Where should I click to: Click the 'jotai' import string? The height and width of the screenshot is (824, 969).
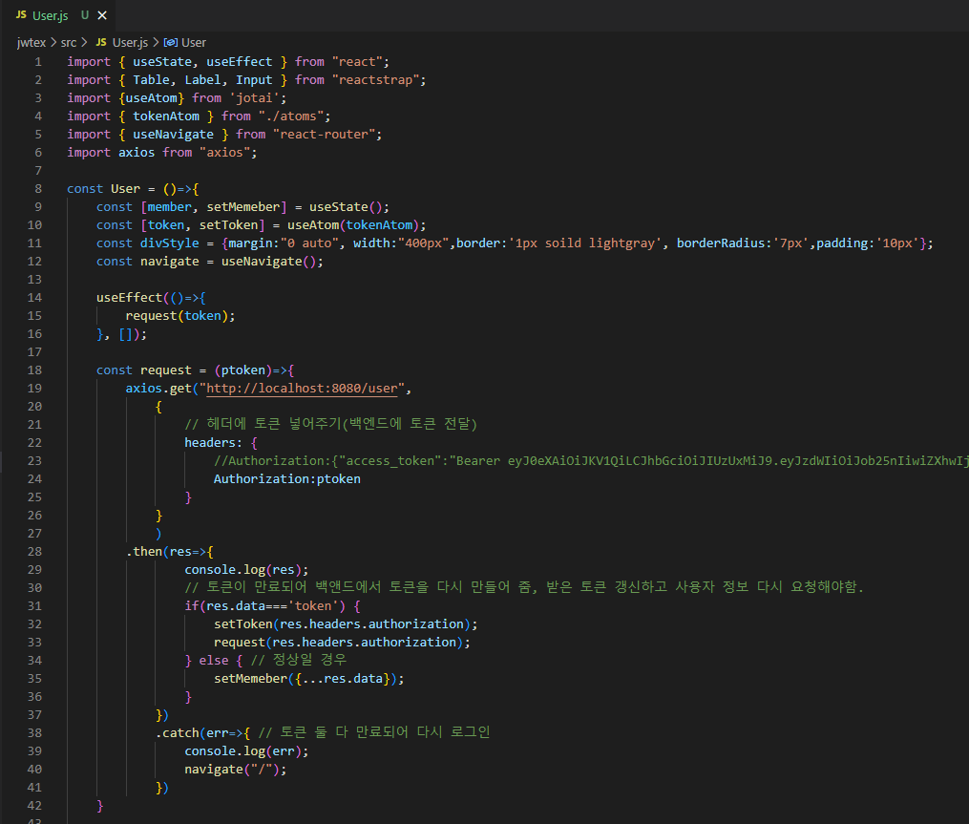[x=254, y=97]
